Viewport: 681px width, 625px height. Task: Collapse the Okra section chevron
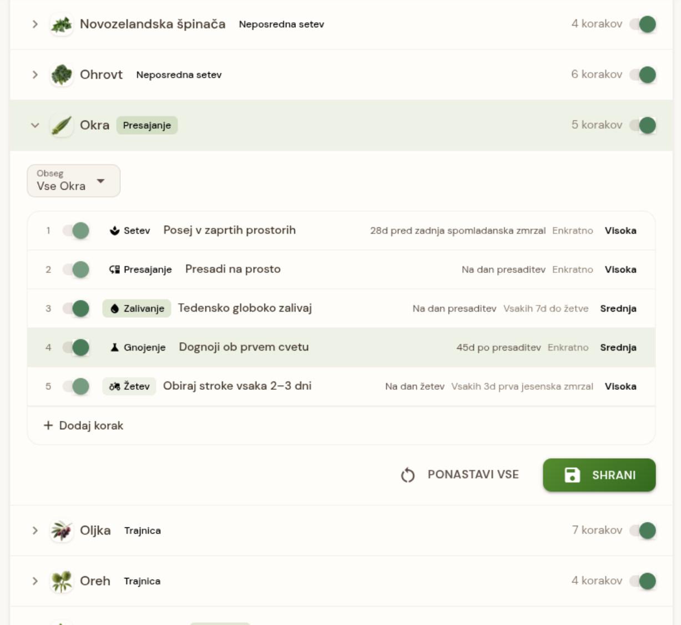(35, 125)
